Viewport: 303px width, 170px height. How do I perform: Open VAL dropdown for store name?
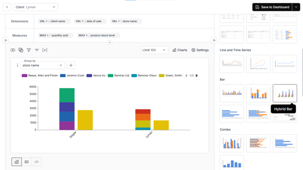(x=116, y=21)
